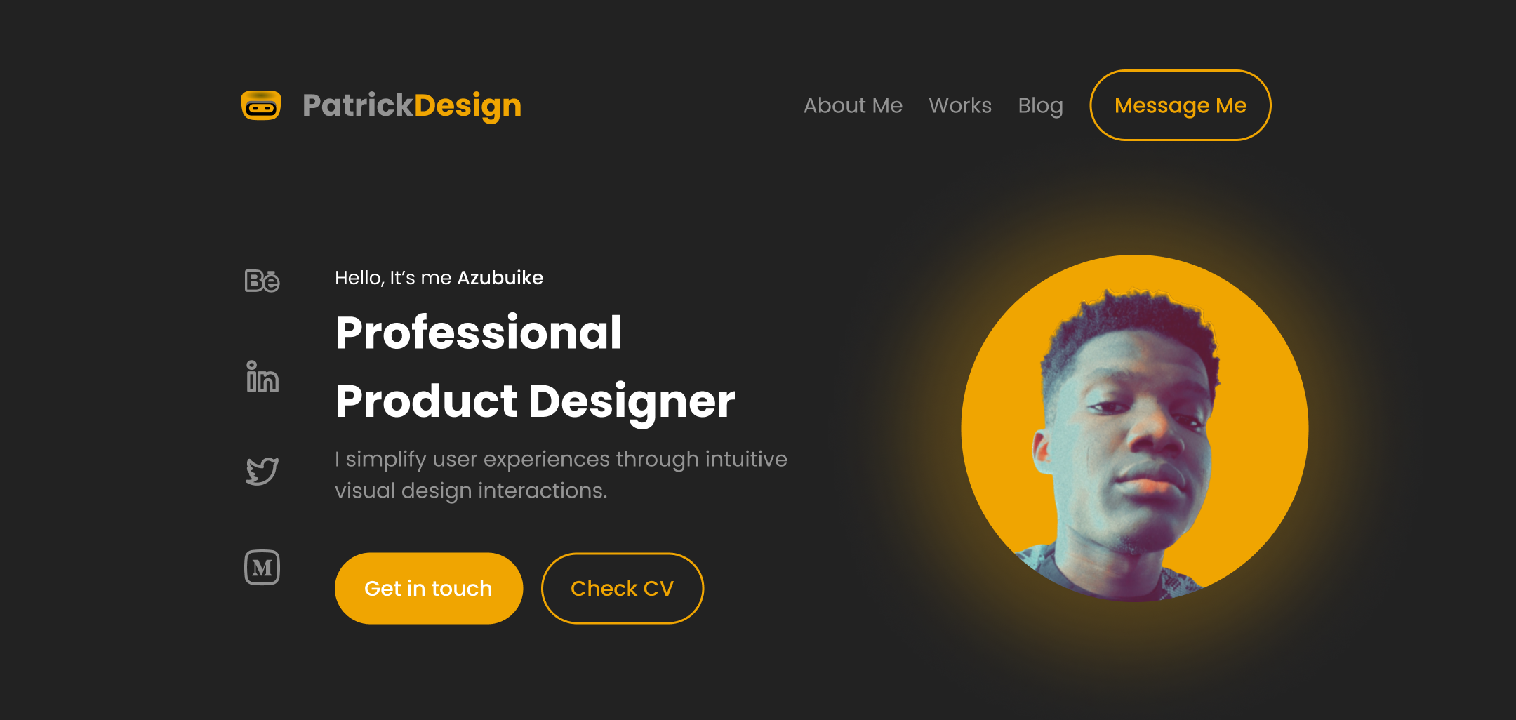Open the Behance profile icon
This screenshot has height=720, width=1516.
[x=262, y=281]
